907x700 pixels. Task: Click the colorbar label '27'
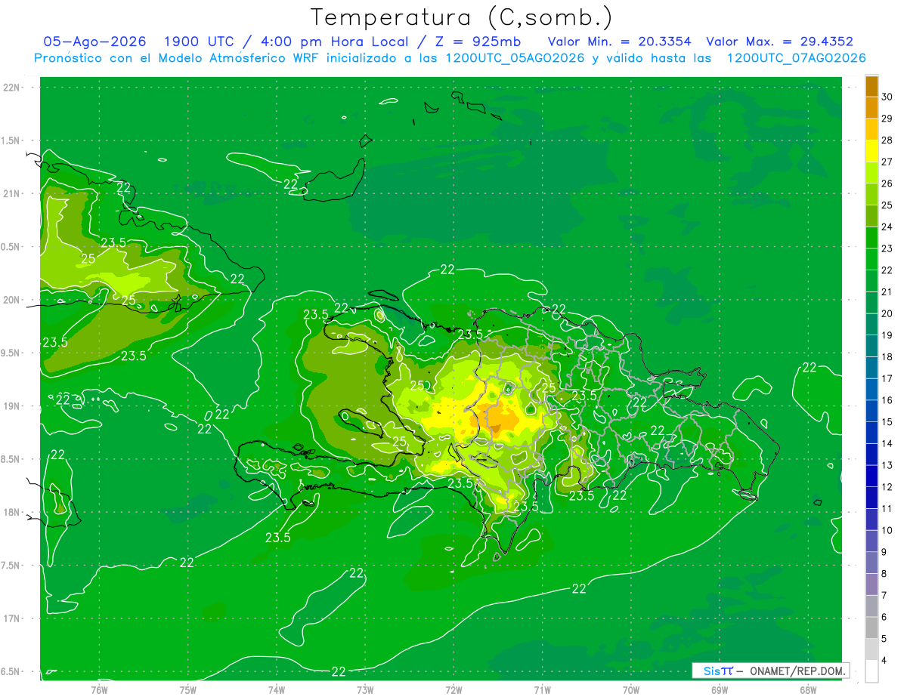click(887, 162)
